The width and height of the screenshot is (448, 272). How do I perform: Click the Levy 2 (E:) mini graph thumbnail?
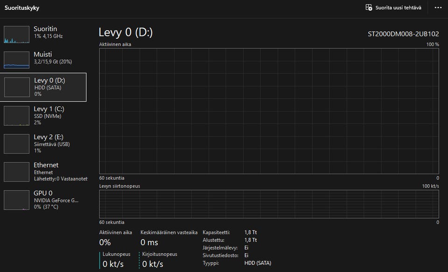(17, 144)
